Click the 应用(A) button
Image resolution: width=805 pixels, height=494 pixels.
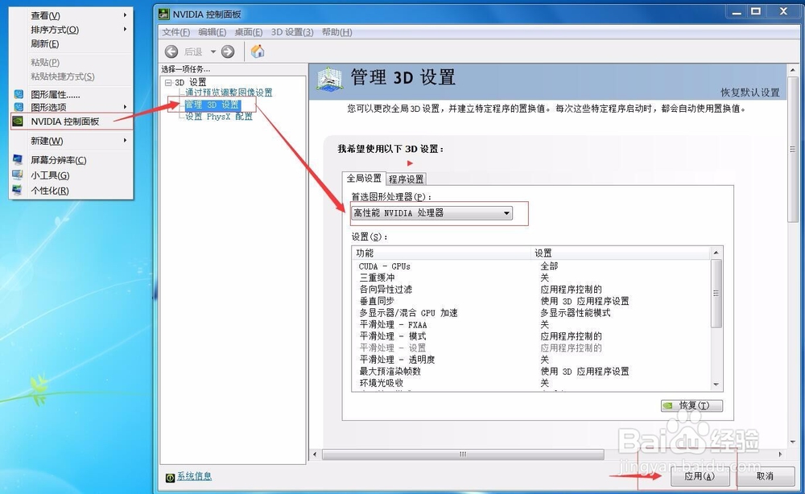[x=700, y=476]
